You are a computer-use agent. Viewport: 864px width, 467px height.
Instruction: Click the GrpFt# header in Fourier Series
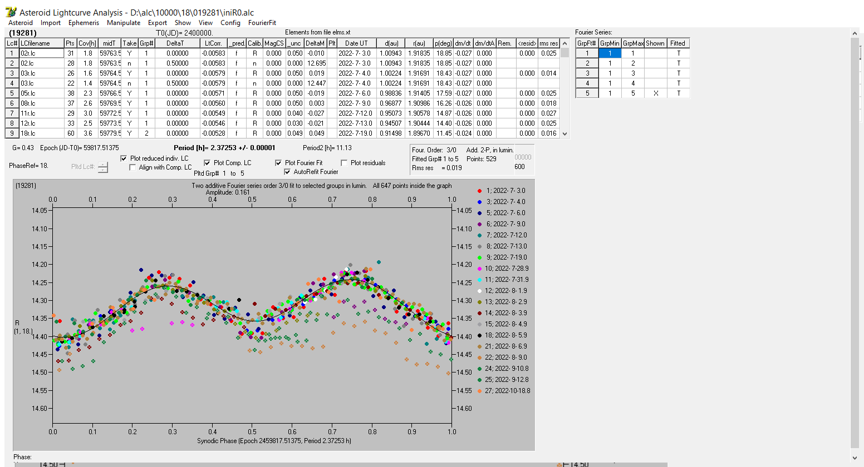[587, 43]
